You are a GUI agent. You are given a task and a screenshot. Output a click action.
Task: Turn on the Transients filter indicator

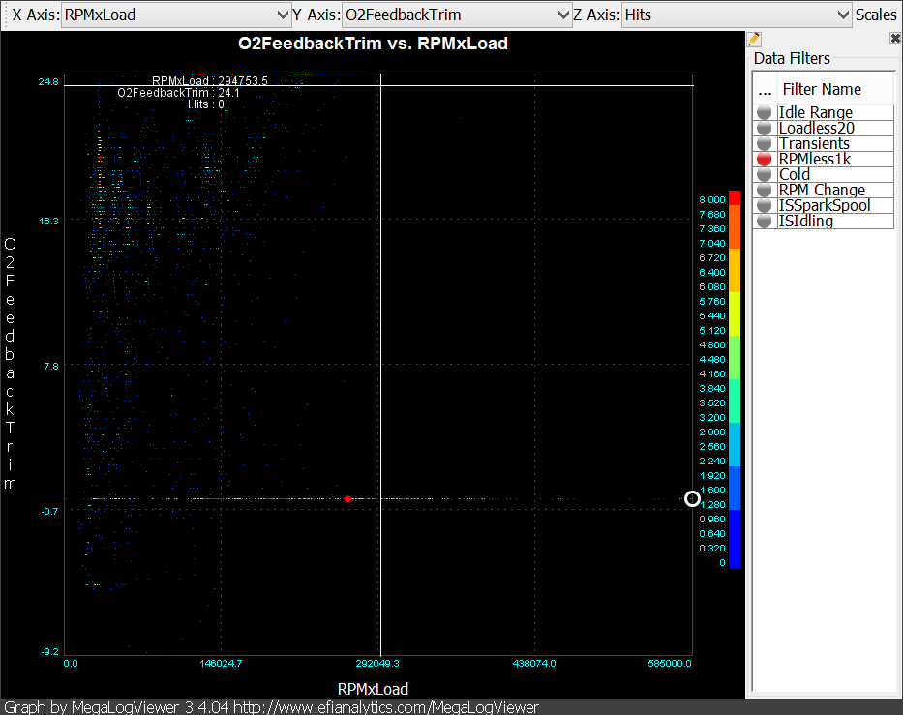coord(765,144)
